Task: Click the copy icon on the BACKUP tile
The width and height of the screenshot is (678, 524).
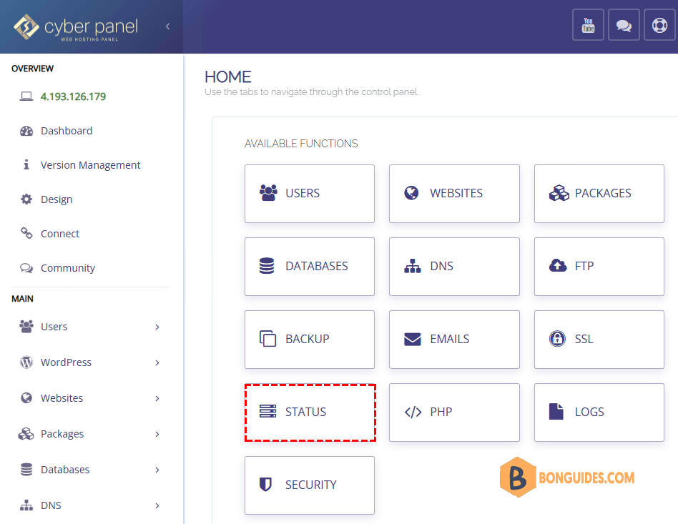Action: (267, 339)
